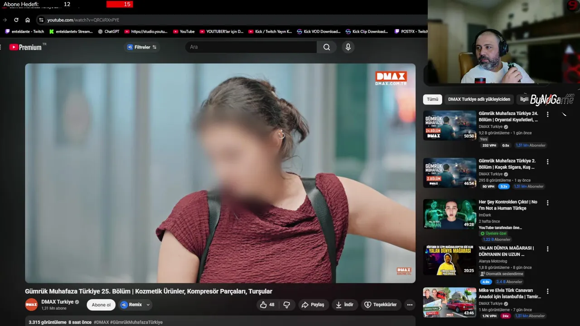Viewport: 580px width, 326px height.
Task: Open the No I'm Not a Human thumbnail
Action: coord(450,214)
